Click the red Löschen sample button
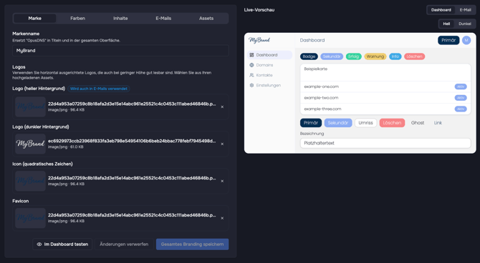 (392, 123)
